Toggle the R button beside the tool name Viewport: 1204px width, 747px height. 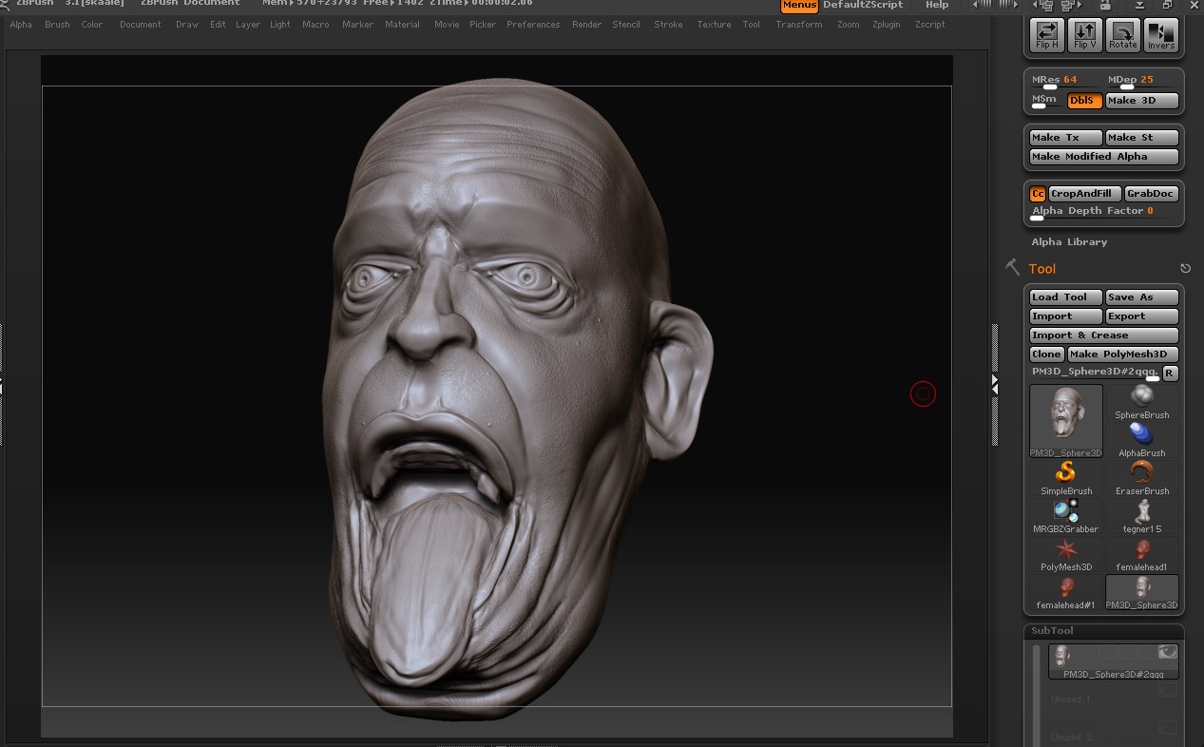point(1171,373)
